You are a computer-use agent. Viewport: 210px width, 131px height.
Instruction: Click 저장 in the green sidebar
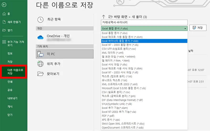pos(10,62)
